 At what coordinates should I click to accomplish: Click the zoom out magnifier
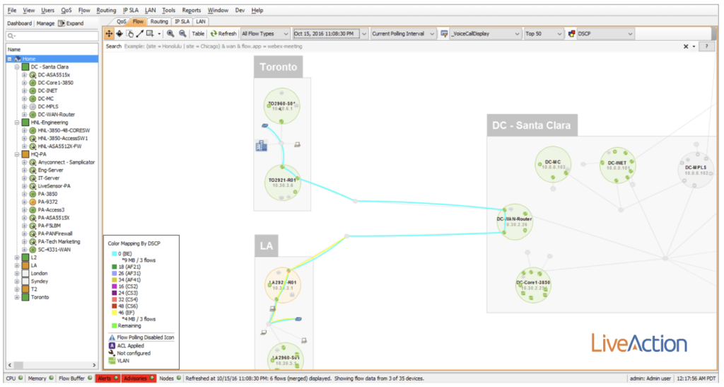point(182,33)
